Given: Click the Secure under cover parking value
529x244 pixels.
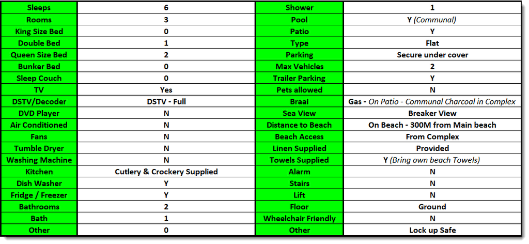Looking at the screenshot, I should 432,55.
